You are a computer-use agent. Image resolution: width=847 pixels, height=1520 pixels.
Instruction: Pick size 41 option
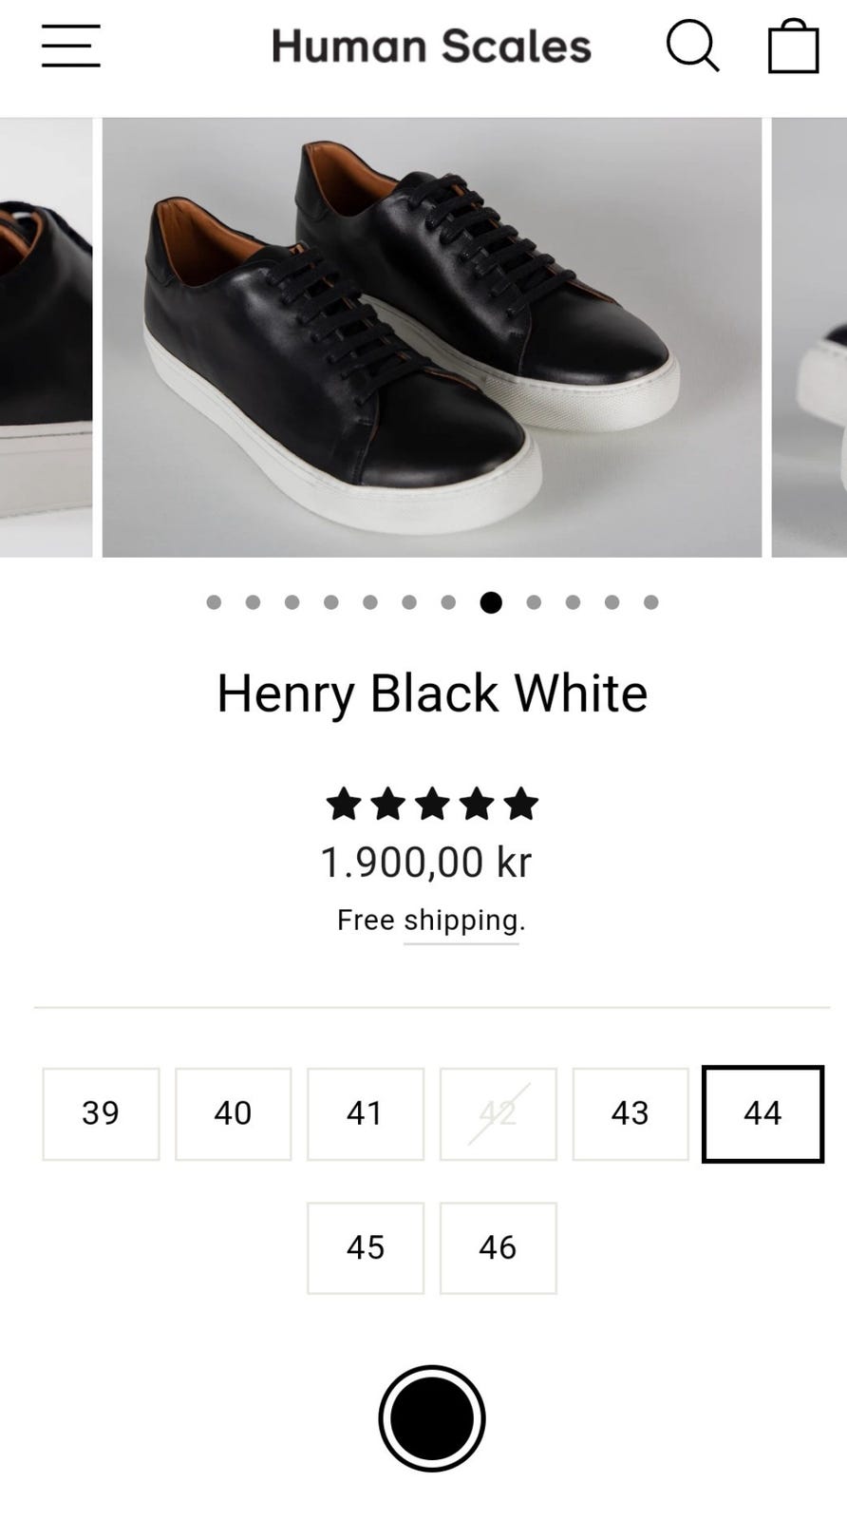(x=366, y=1113)
